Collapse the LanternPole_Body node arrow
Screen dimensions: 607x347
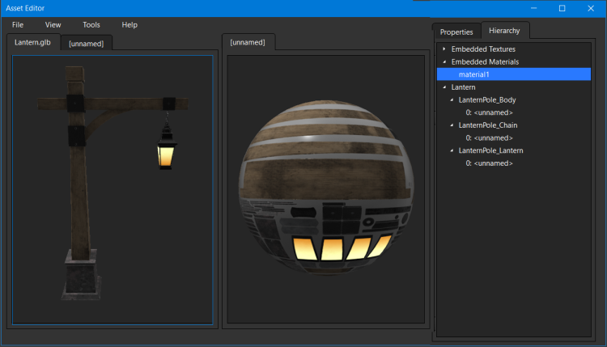452,99
